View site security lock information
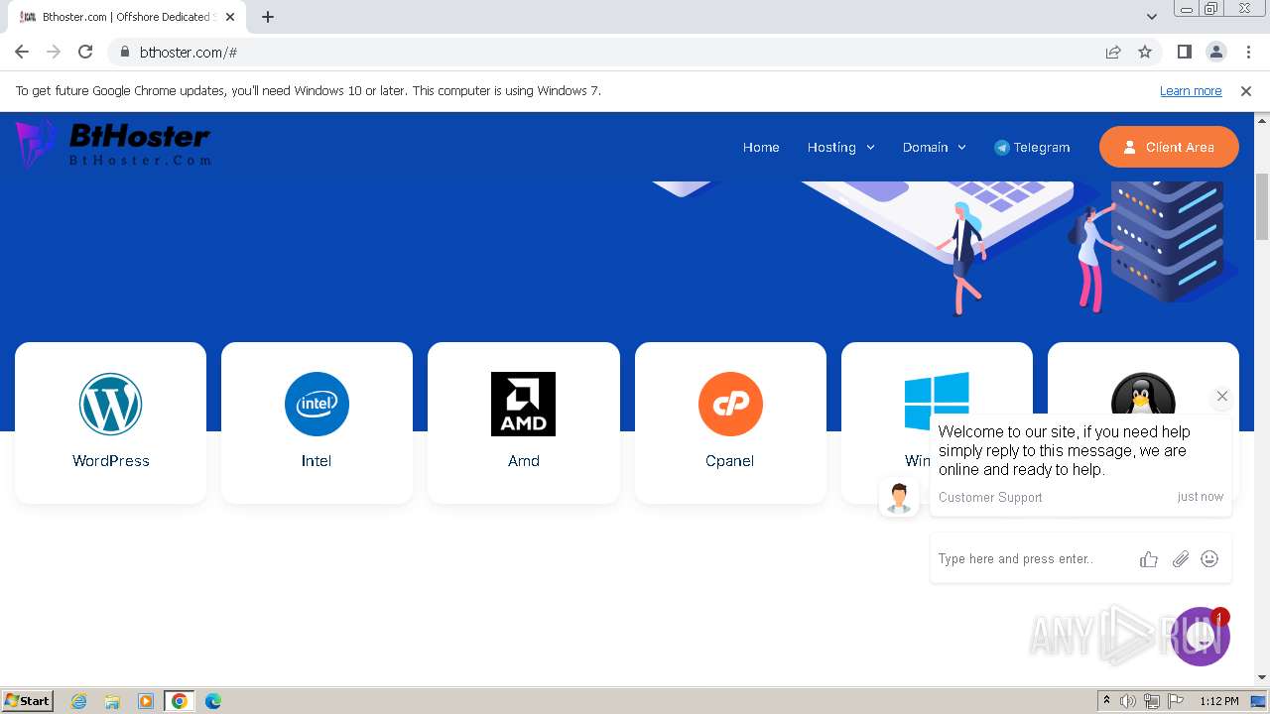Screen dimensions: 1270x714 pyautogui.click(x=125, y=52)
